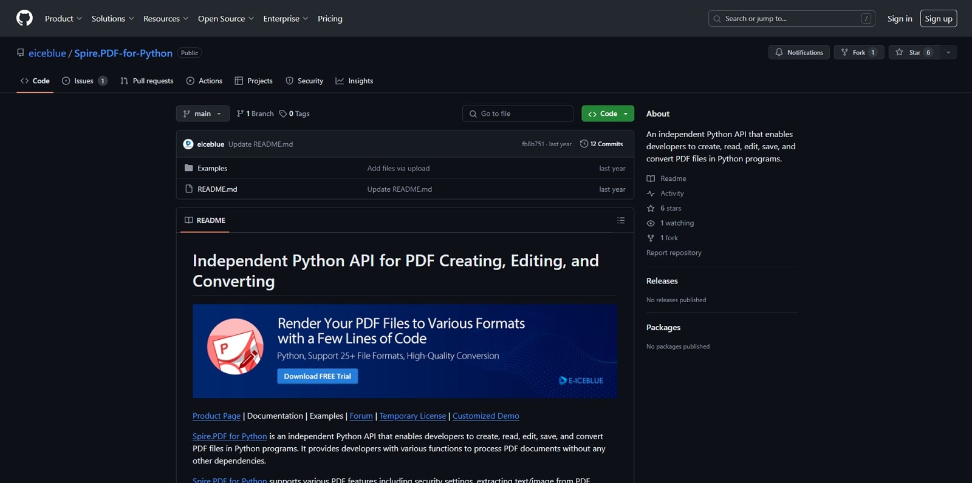The height and width of the screenshot is (483, 972).
Task: Expand the Product menu
Action: point(63,19)
